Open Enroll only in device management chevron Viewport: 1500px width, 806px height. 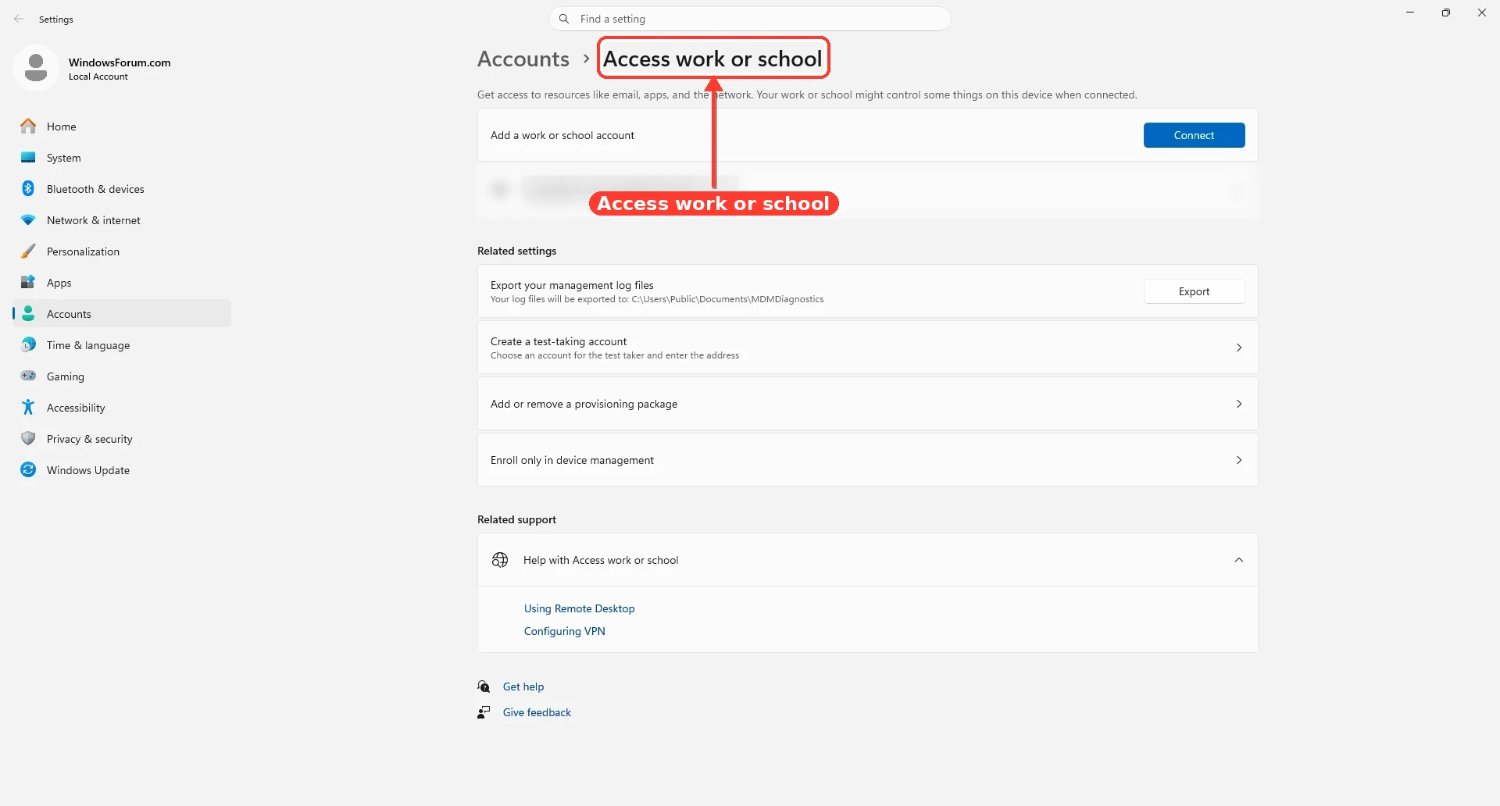tap(1239, 460)
